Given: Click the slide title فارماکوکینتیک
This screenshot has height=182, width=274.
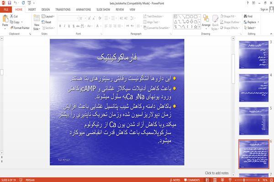Looking at the screenshot, I should tap(117, 57).
